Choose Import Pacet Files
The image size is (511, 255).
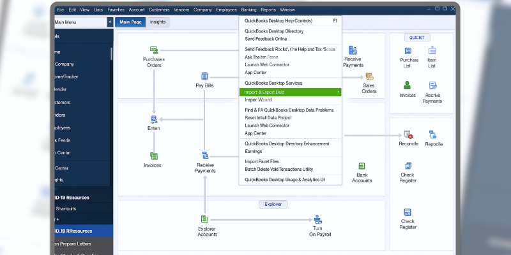click(291, 162)
